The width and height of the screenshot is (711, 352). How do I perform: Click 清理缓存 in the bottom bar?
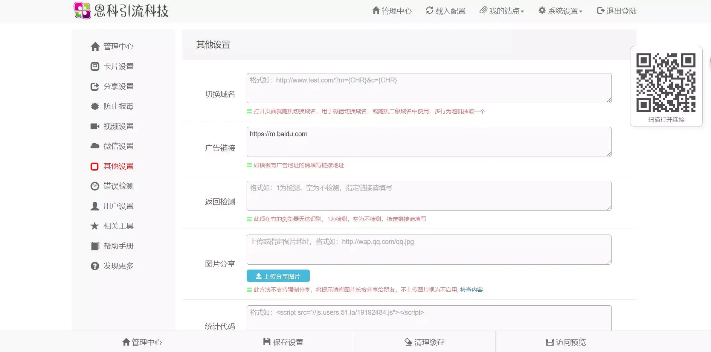tap(425, 342)
